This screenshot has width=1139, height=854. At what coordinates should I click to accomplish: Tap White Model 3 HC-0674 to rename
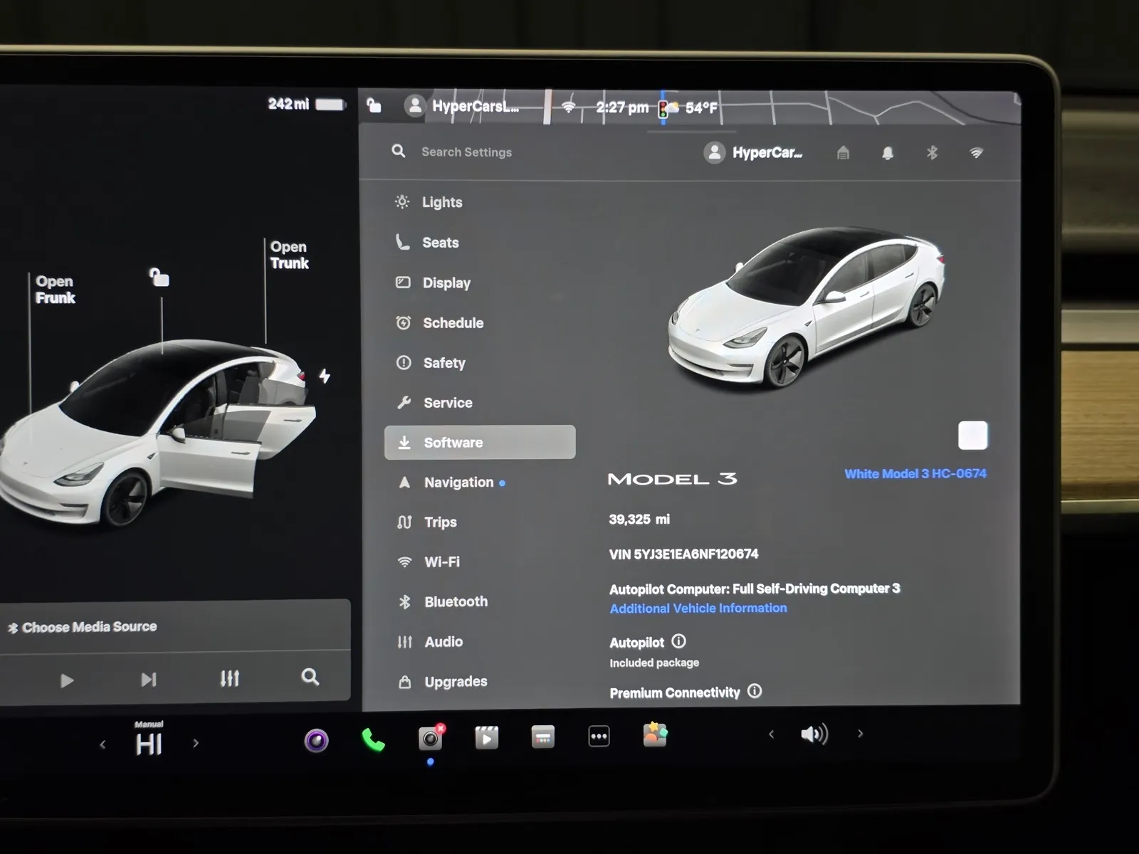(915, 473)
